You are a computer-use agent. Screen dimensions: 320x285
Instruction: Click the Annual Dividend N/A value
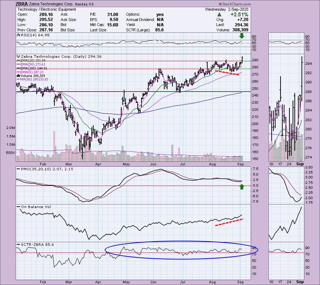tap(160, 20)
